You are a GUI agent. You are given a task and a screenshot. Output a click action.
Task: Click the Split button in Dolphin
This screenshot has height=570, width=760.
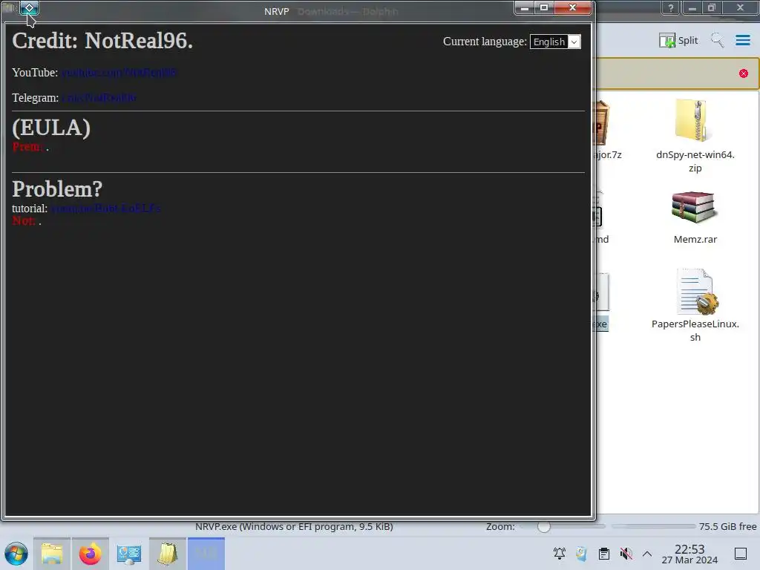click(678, 40)
